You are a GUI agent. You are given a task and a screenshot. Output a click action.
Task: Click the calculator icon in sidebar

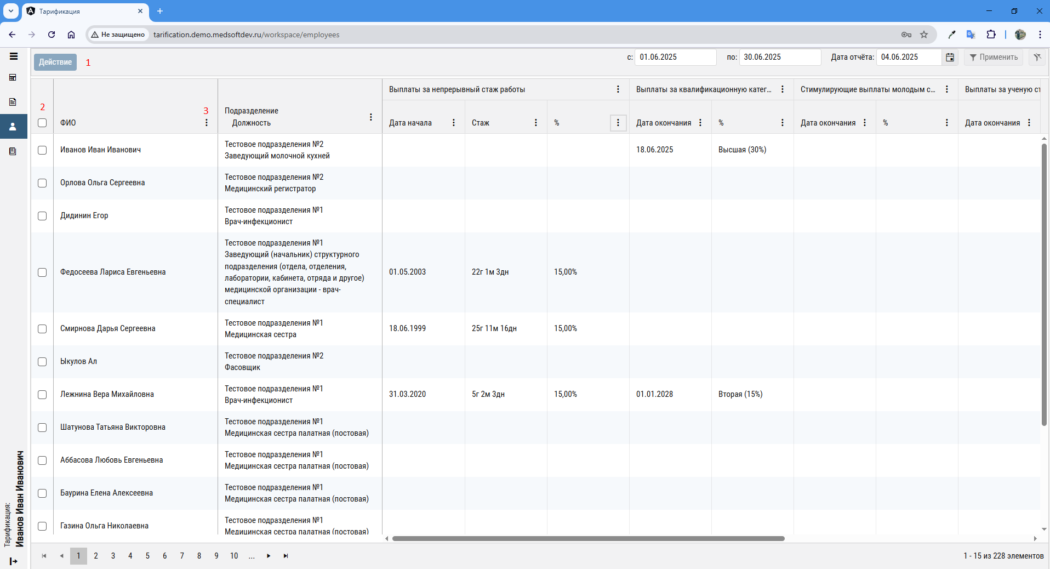click(13, 78)
